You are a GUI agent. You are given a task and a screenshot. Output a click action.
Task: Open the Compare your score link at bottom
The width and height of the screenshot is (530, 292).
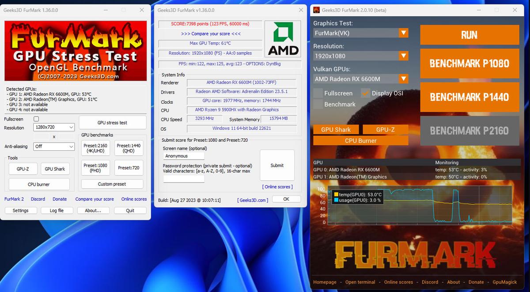[95, 199]
